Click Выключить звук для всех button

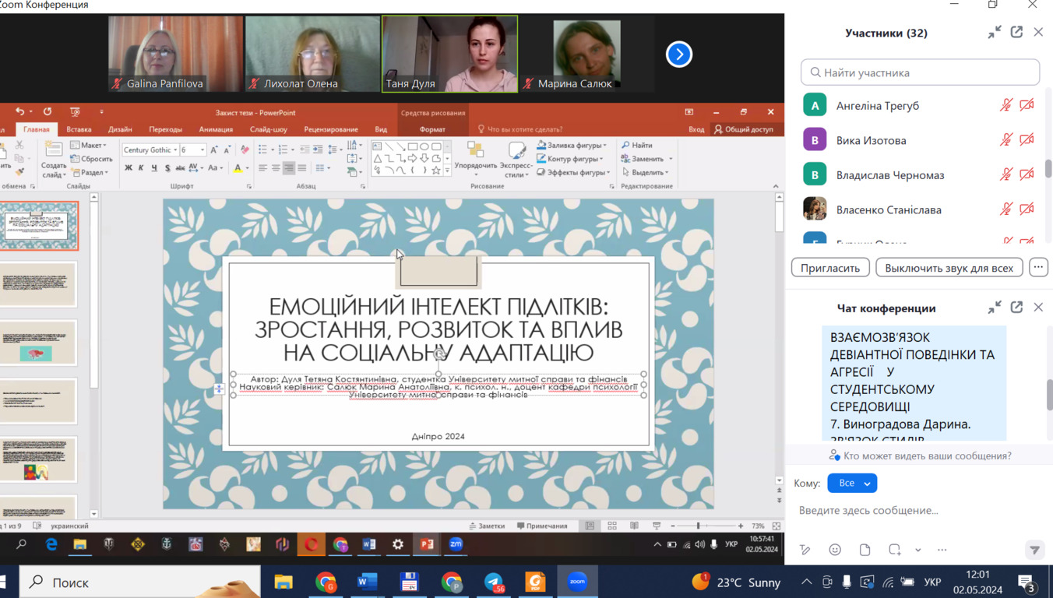[949, 267]
